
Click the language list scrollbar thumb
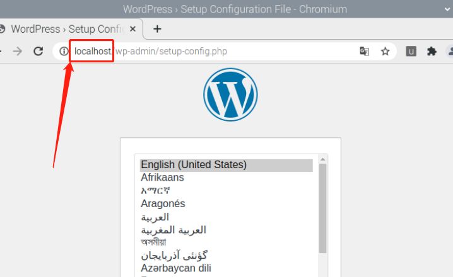[322, 208]
